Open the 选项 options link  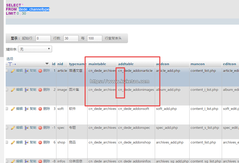coord(10,59)
